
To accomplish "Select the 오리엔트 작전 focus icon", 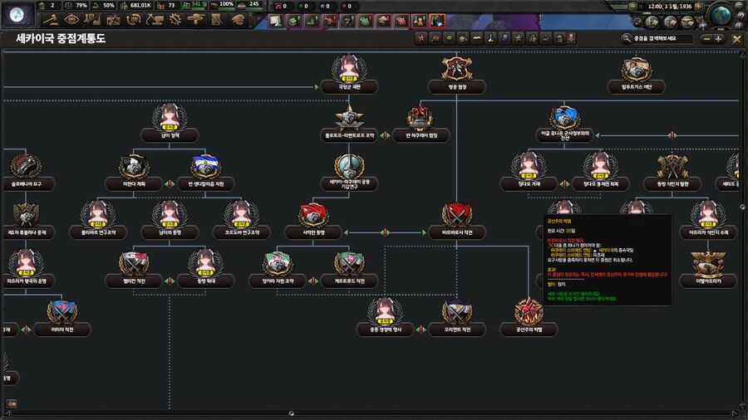I will (x=456, y=312).
